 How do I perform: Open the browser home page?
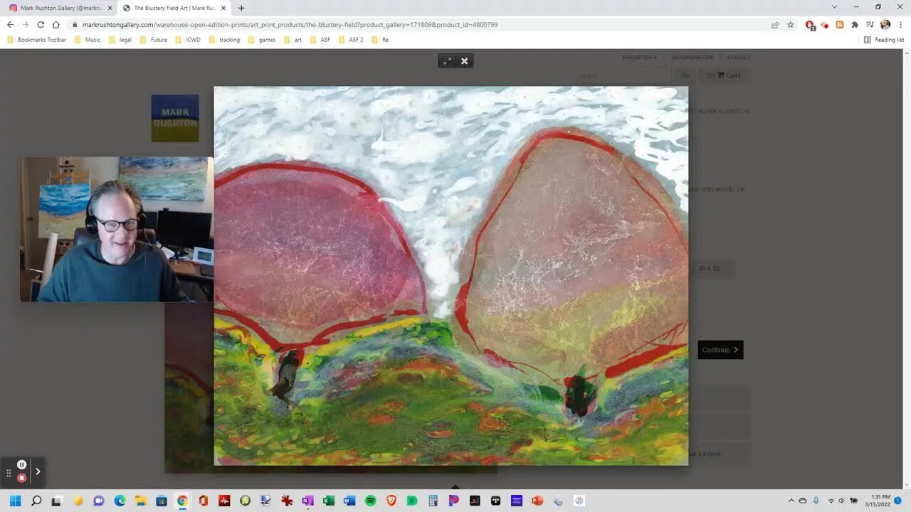[56, 25]
